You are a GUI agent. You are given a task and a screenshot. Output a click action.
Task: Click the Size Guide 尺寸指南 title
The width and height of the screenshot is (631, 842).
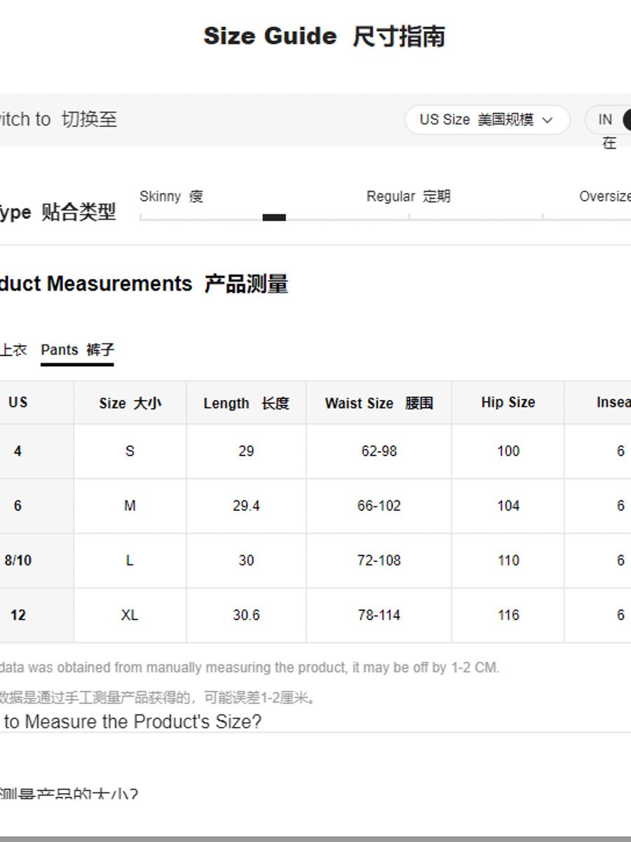pos(324,36)
